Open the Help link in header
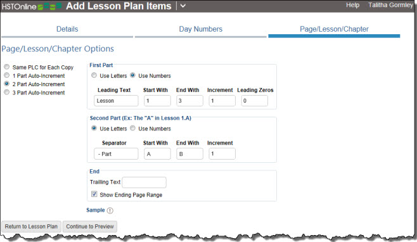This screenshot has width=417, height=242. click(352, 5)
